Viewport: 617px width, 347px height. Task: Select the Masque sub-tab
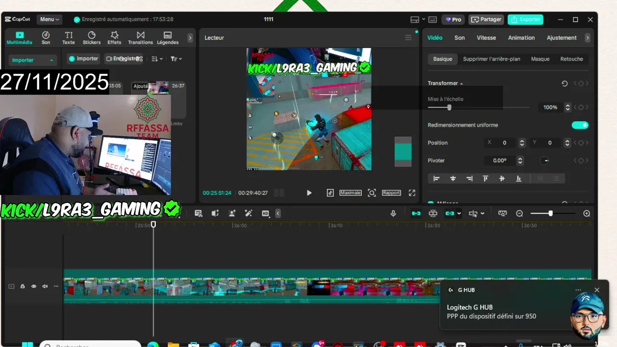pos(540,59)
